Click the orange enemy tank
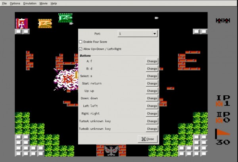The image size is (238, 162). 45,23
